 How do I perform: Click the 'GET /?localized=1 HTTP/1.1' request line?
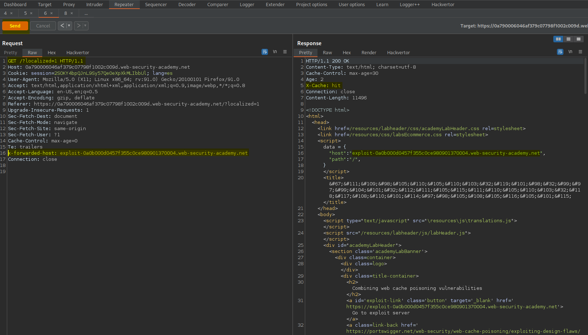click(x=46, y=61)
